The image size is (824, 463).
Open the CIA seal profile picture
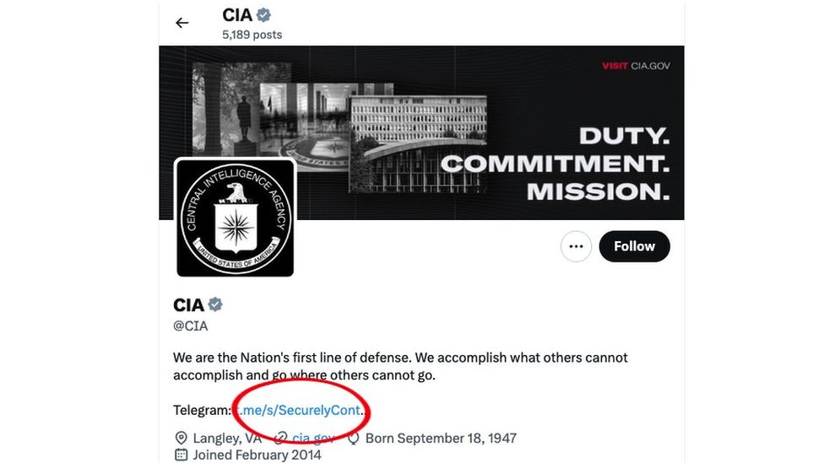[236, 218]
